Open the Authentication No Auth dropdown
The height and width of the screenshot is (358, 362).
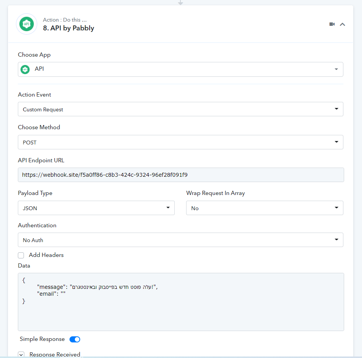point(180,240)
